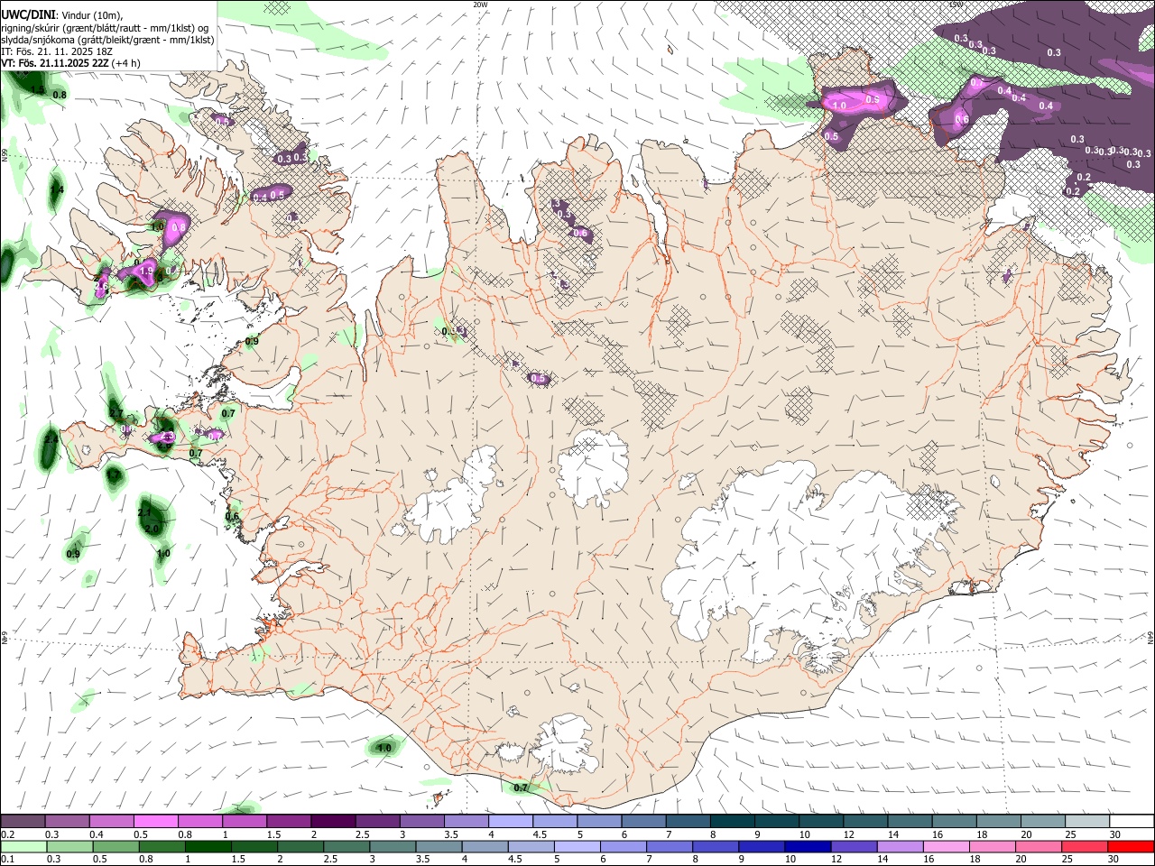The height and width of the screenshot is (866, 1155).
Task: Click the white 30 swatch in upper legend row
Action: coord(1132,822)
